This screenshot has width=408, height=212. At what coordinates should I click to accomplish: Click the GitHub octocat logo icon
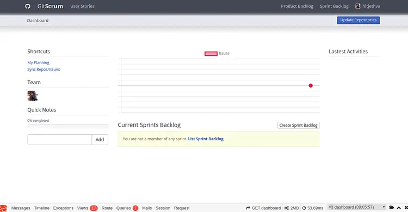28,6
